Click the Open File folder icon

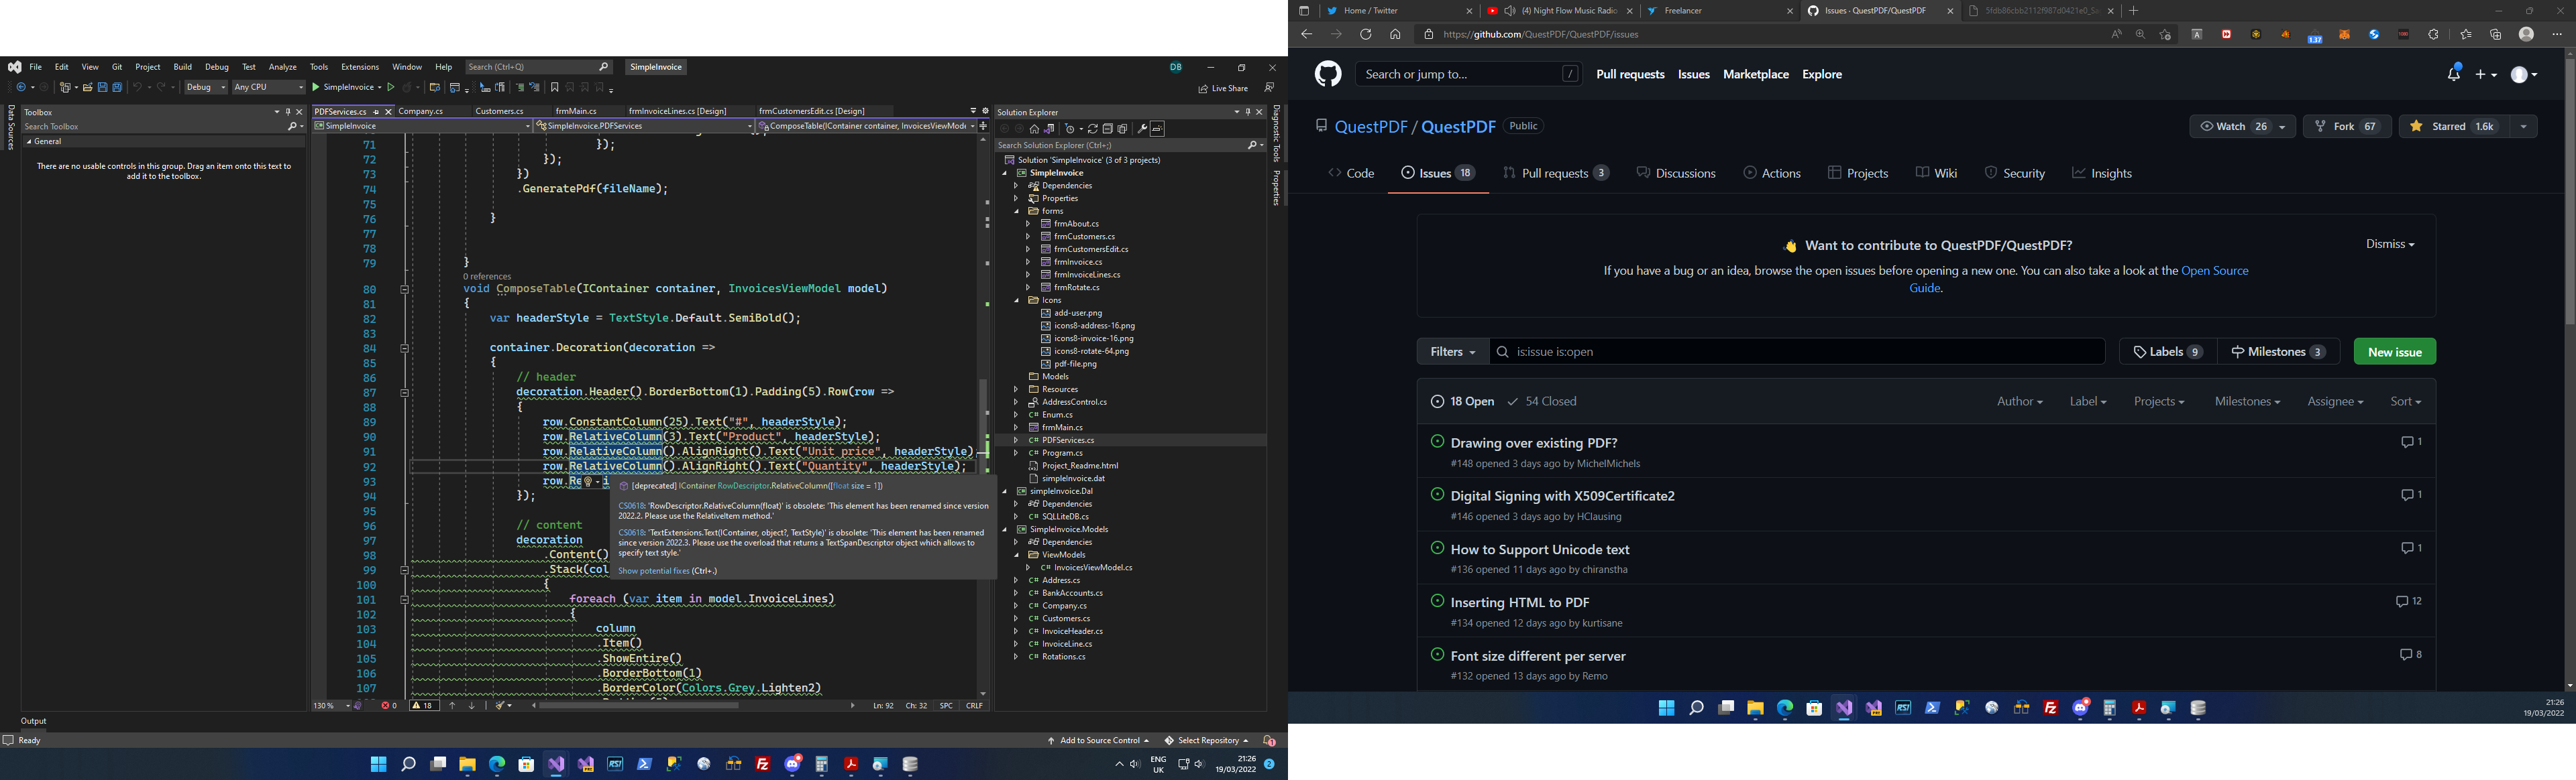87,88
